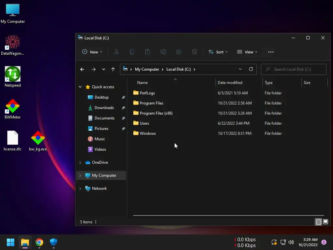
Task: Expand the address bar history dropdown
Action: (240, 69)
